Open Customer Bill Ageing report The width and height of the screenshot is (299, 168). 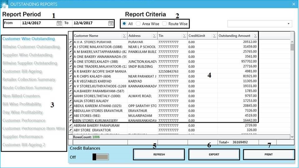22,71
